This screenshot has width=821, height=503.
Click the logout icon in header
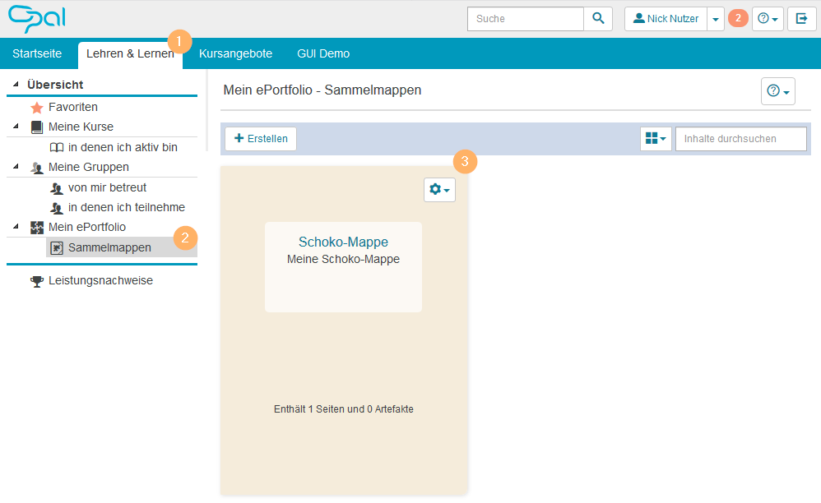coord(801,19)
